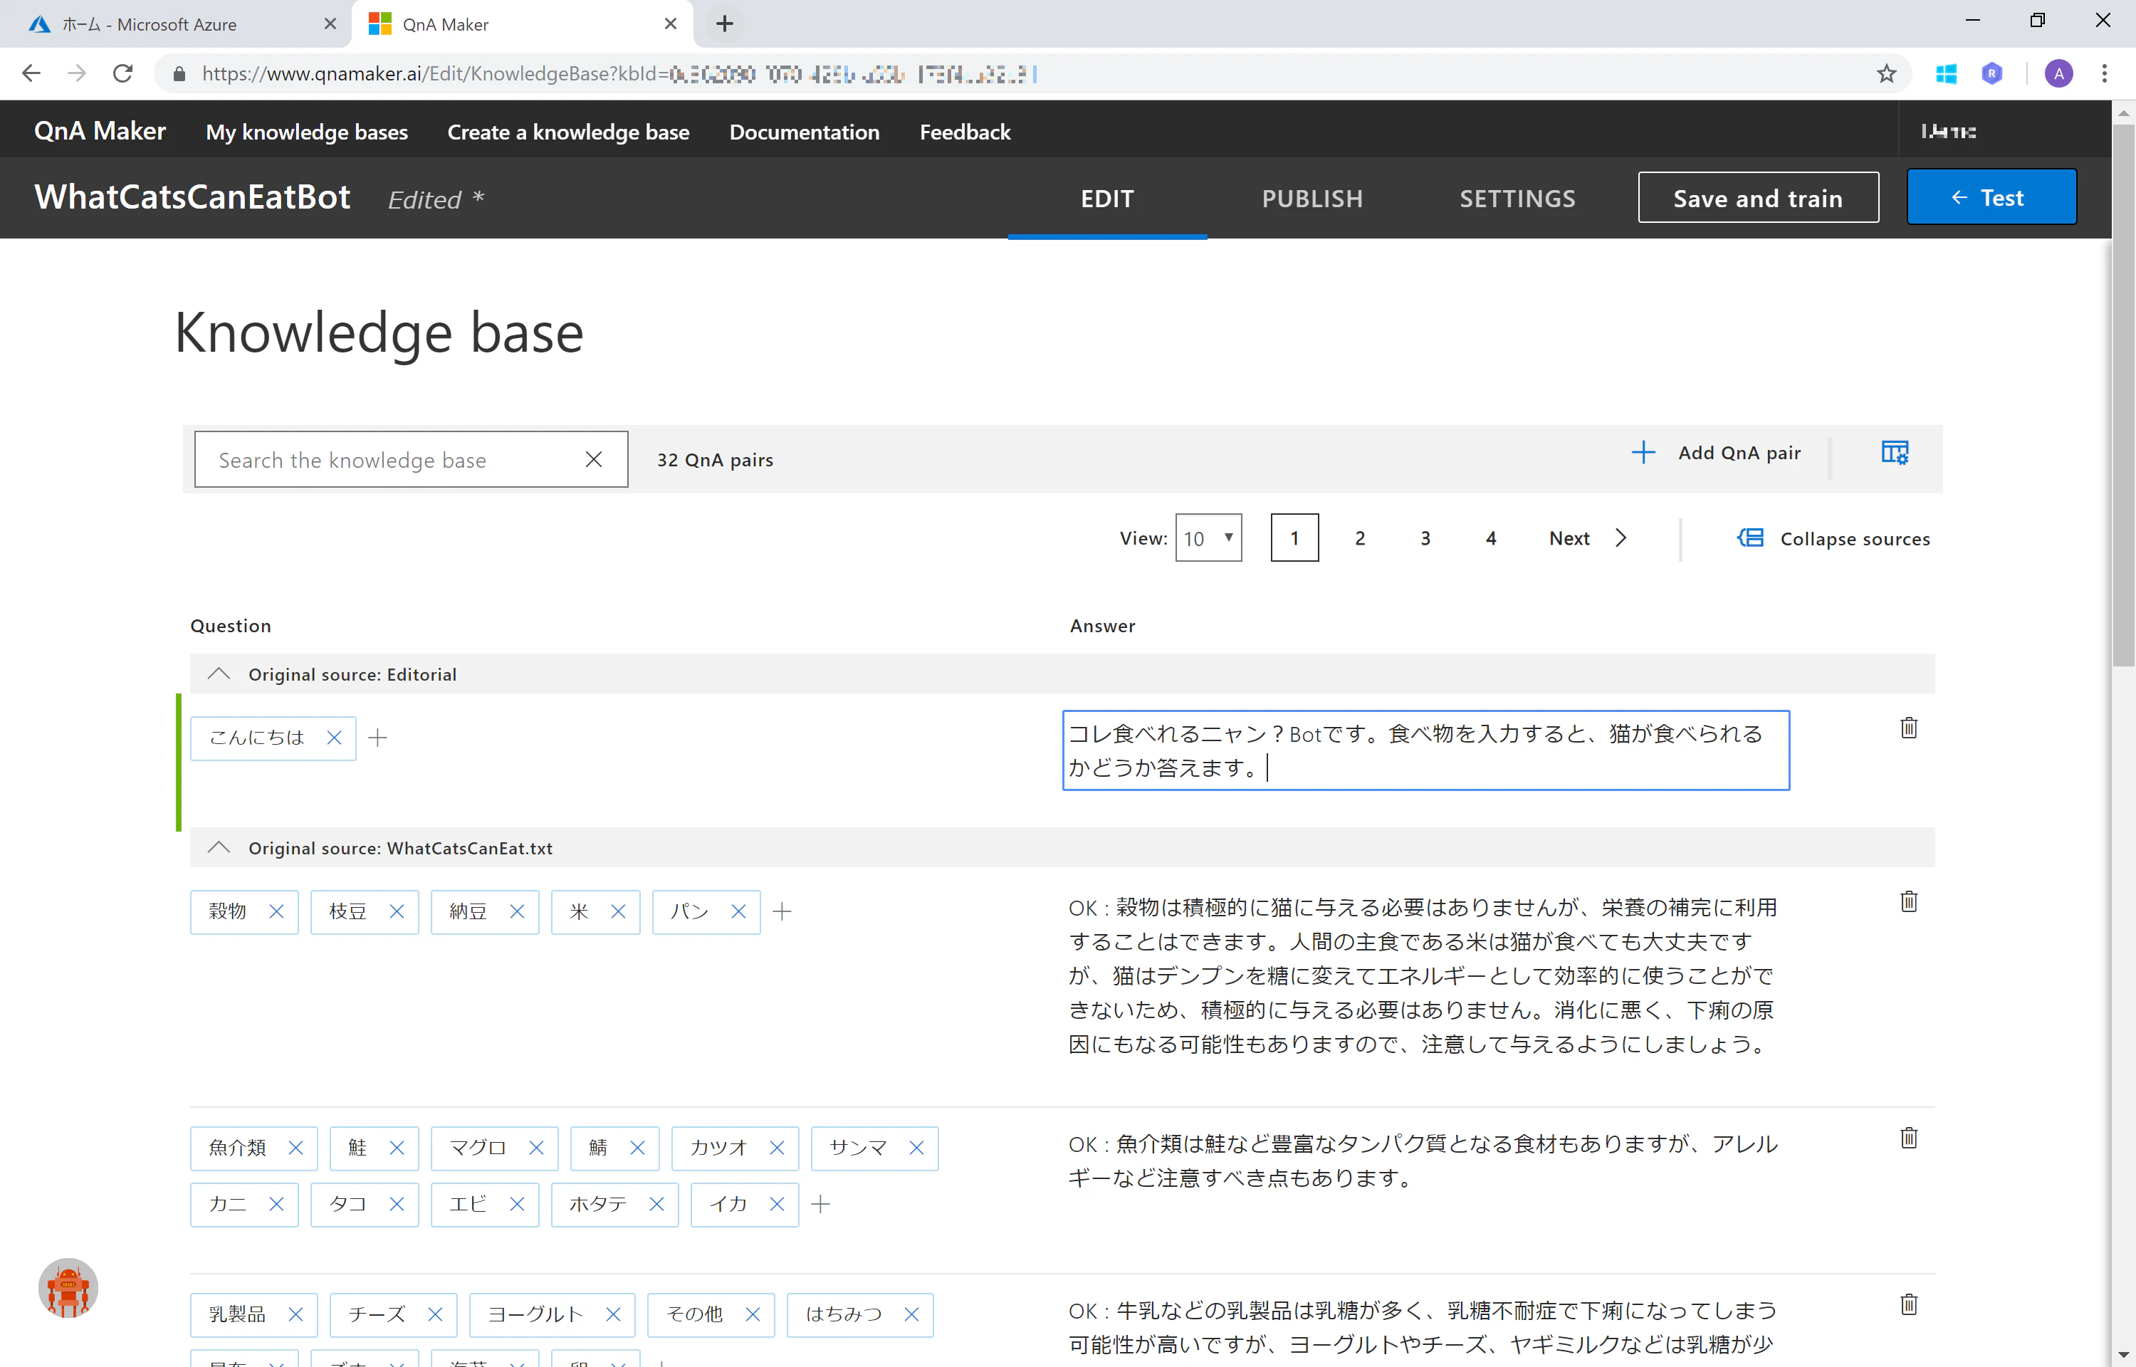This screenshot has height=1367, width=2136.
Task: Delete the こんにちは QnA pair
Action: coord(1909,728)
